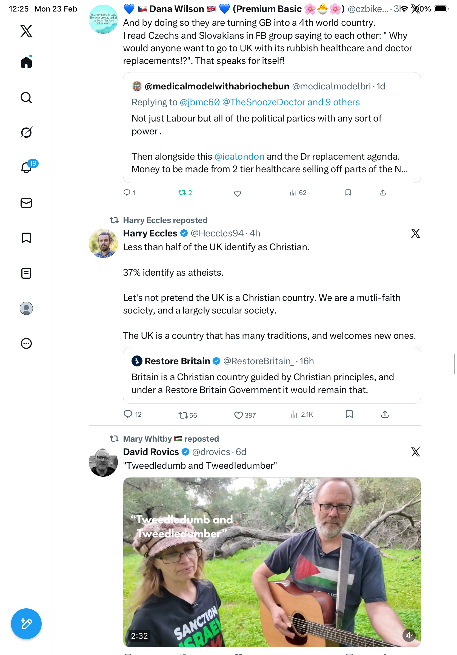Open the Search page in sidebar
This screenshot has width=457, height=655.
(26, 98)
